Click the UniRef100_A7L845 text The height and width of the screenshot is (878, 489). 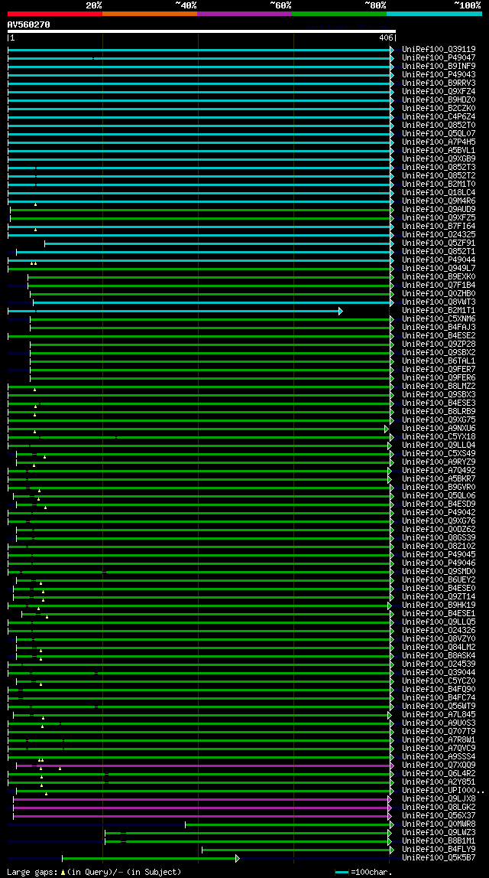439,715
